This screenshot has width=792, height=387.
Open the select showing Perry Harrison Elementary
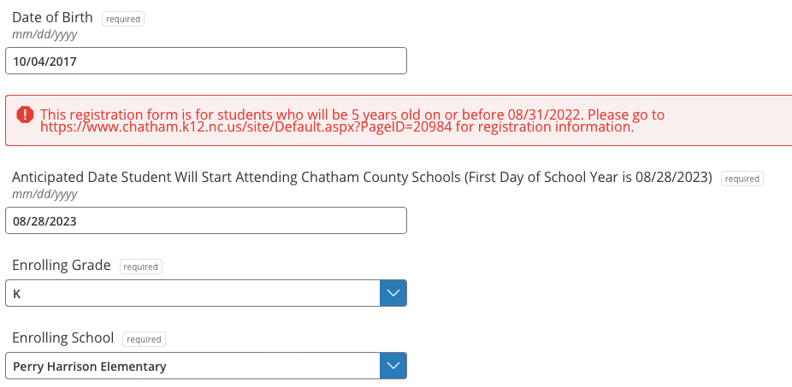tap(192, 366)
